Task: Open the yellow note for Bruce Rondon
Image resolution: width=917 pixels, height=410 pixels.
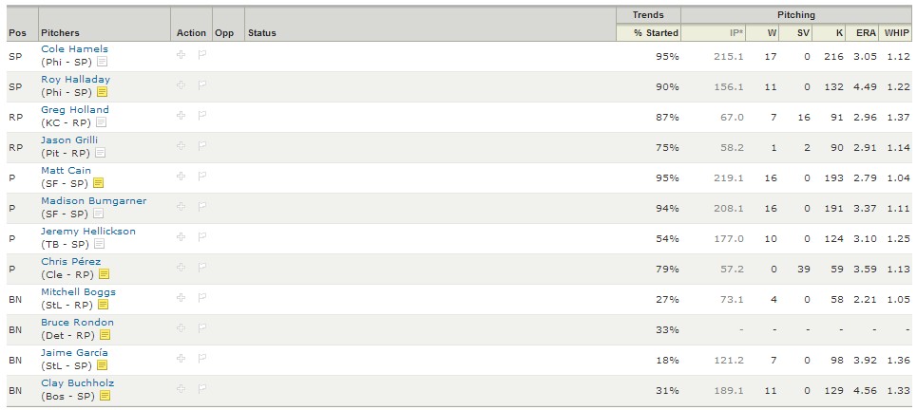Action: click(x=105, y=335)
